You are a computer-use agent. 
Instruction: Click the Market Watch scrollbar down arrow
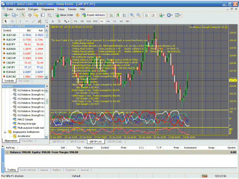(x=46, y=77)
